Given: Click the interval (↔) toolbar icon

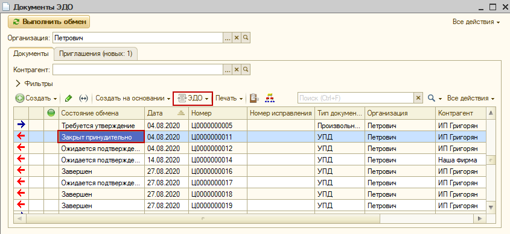Looking at the screenshot, I should (x=83, y=98).
